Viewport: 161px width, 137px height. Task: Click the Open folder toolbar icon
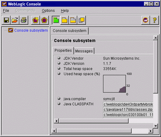(15, 20)
